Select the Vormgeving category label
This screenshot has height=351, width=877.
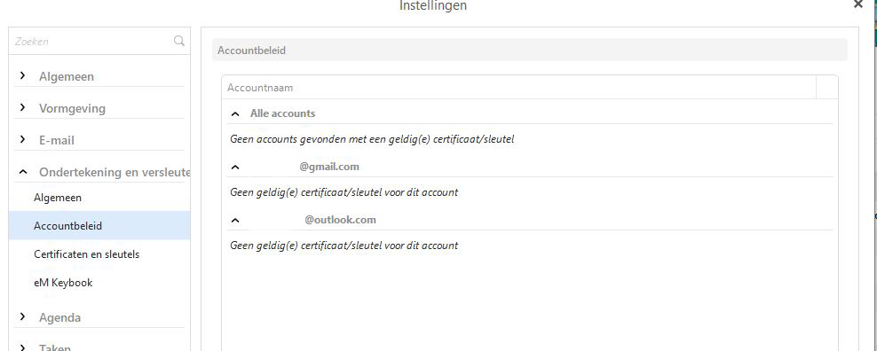(72, 108)
